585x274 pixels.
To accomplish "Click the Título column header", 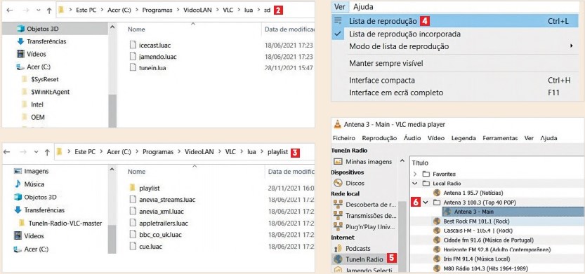I will 420,163.
